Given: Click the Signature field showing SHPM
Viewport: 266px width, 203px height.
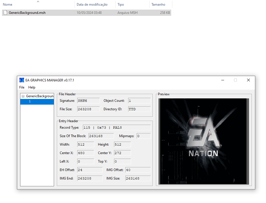Looking at the screenshot, I should [88, 101].
